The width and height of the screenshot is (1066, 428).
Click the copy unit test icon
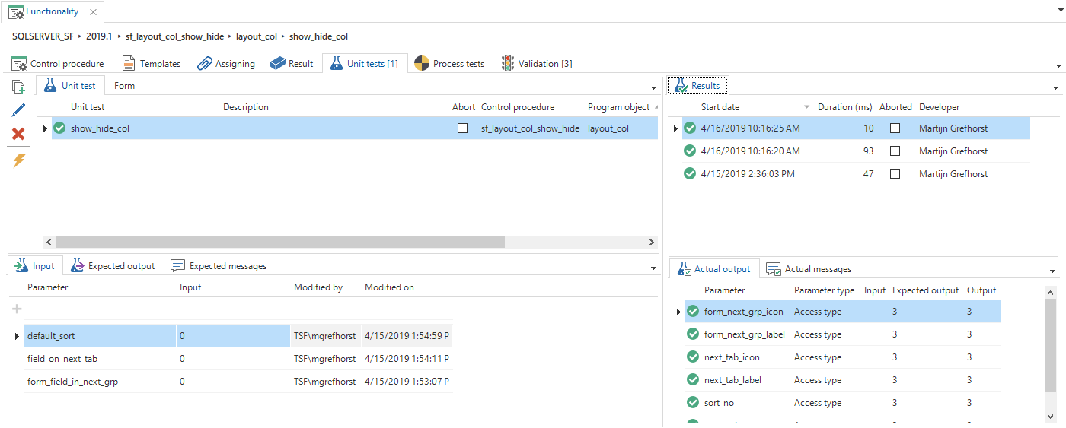point(19,86)
